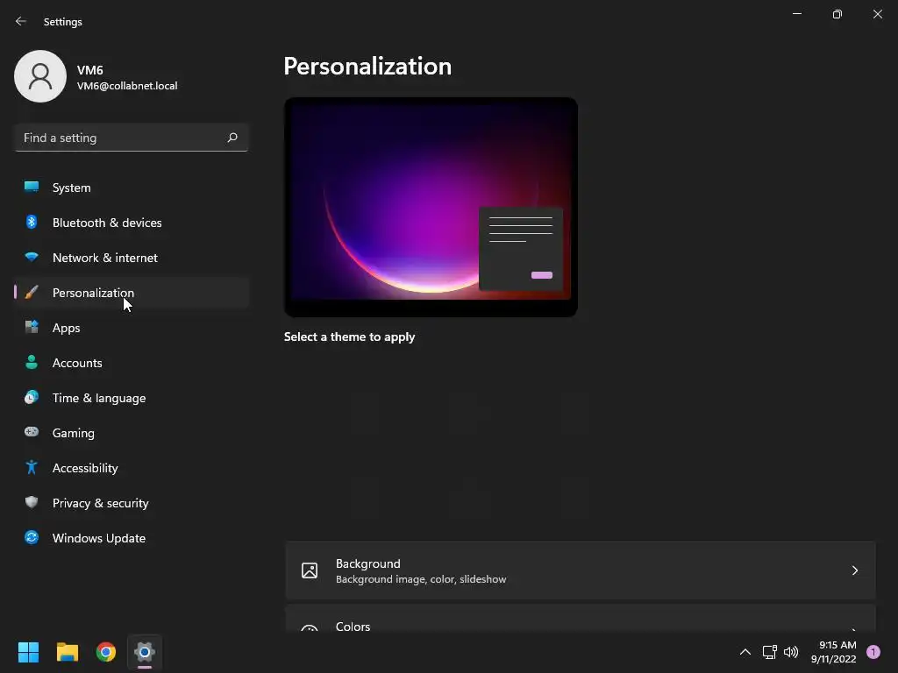Open Accounts settings
898x673 pixels.
132,363
